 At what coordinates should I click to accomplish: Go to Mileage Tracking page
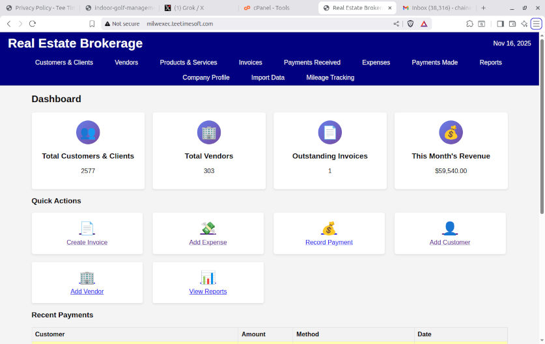(330, 77)
